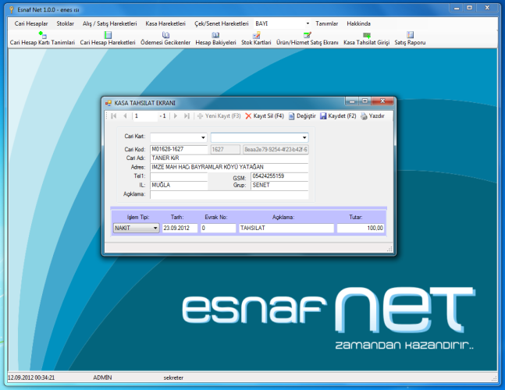Viewport: 505px width, 390px height.
Task: Go to previous record arrow
Action: pyautogui.click(x=125, y=116)
